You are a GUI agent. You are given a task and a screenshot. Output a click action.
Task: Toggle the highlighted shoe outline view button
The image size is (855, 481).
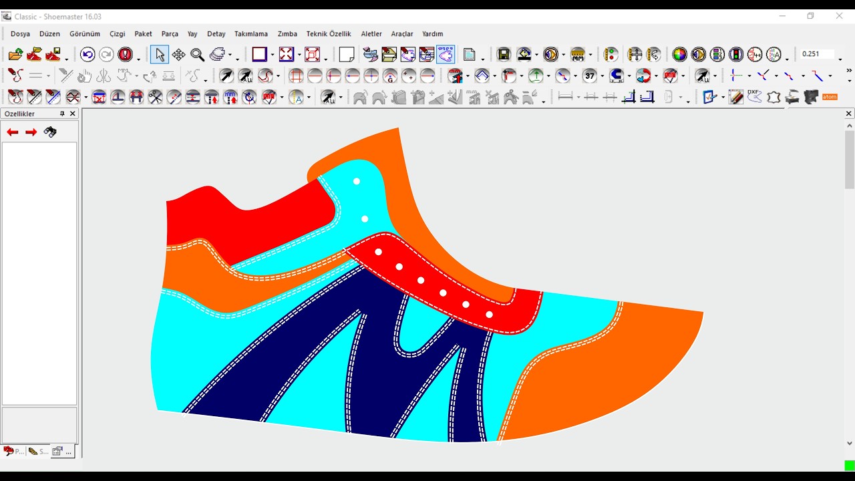[446, 55]
